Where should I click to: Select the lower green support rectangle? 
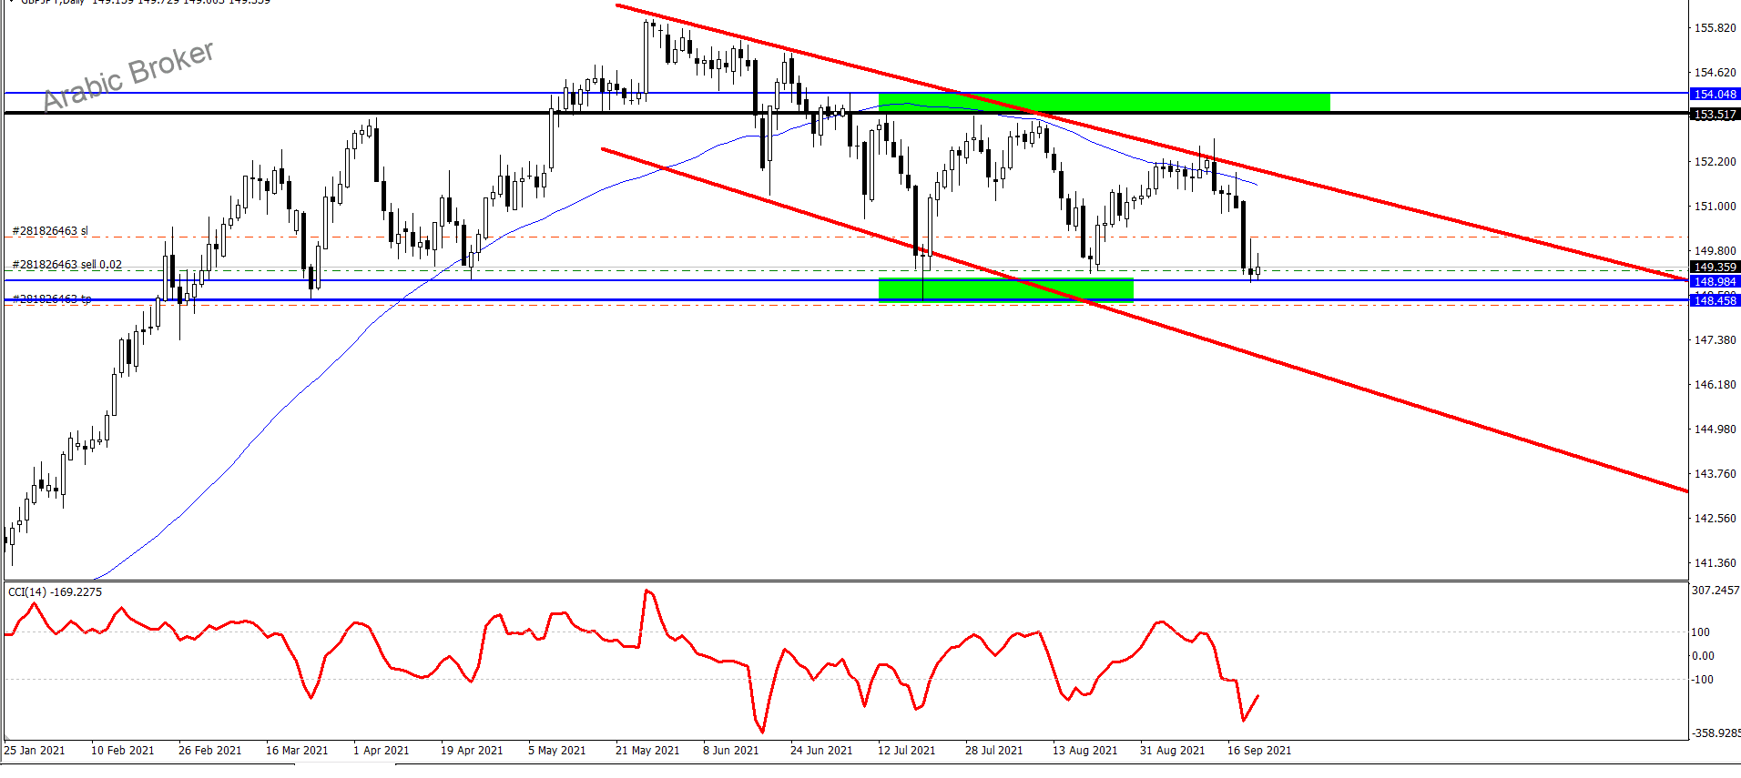tap(1006, 288)
